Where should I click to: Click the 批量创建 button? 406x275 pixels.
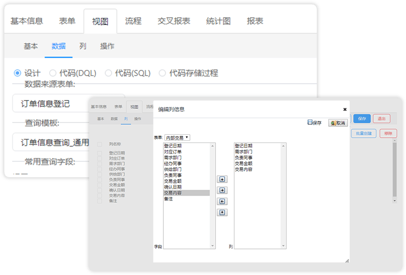click(x=364, y=133)
